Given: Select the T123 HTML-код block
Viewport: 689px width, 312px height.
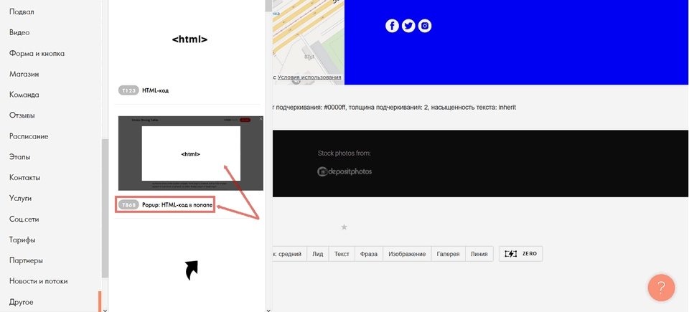Looking at the screenshot, I should (155, 90).
